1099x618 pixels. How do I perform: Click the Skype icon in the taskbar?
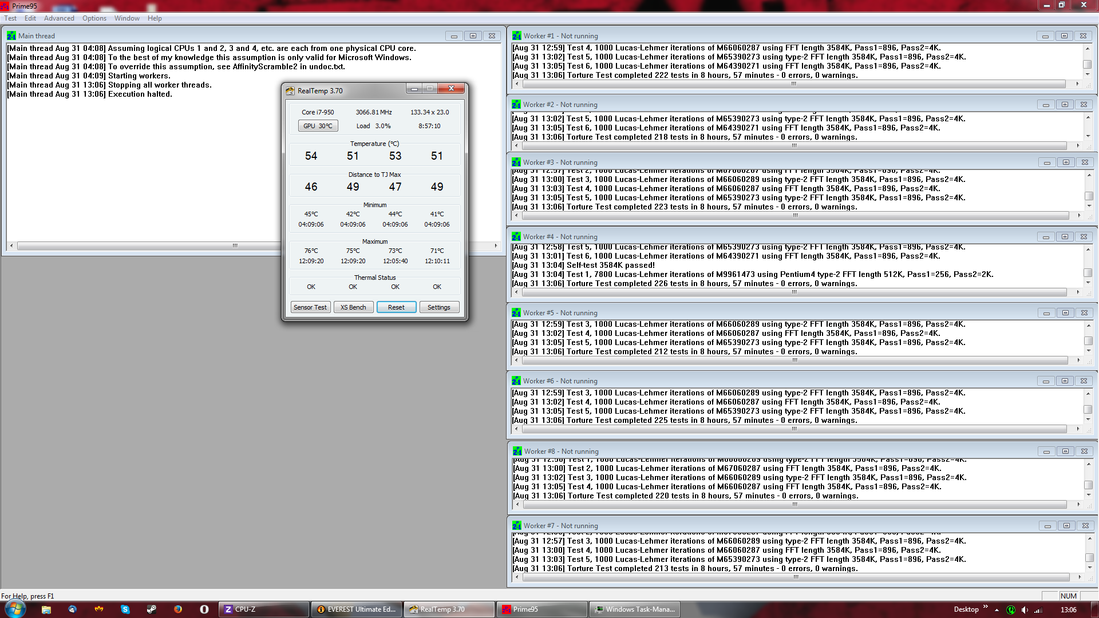pos(125,609)
